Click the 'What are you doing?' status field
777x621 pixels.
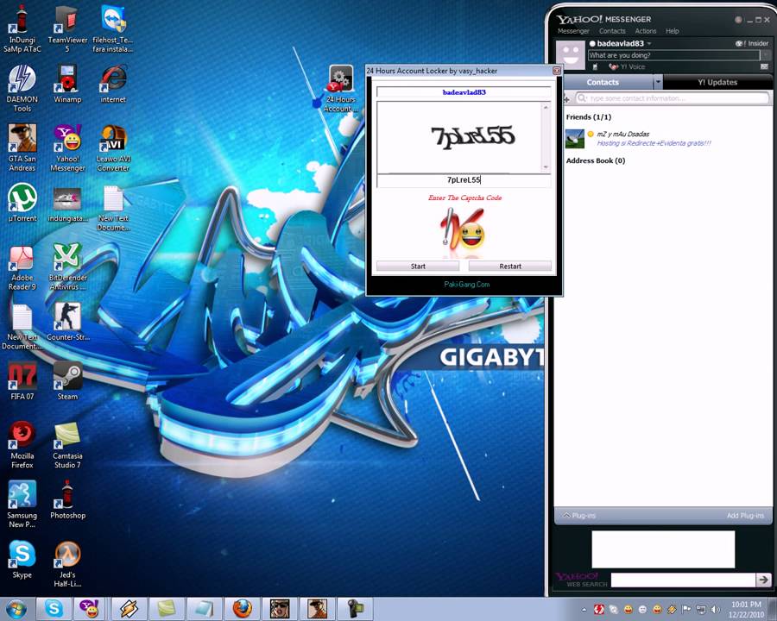674,55
